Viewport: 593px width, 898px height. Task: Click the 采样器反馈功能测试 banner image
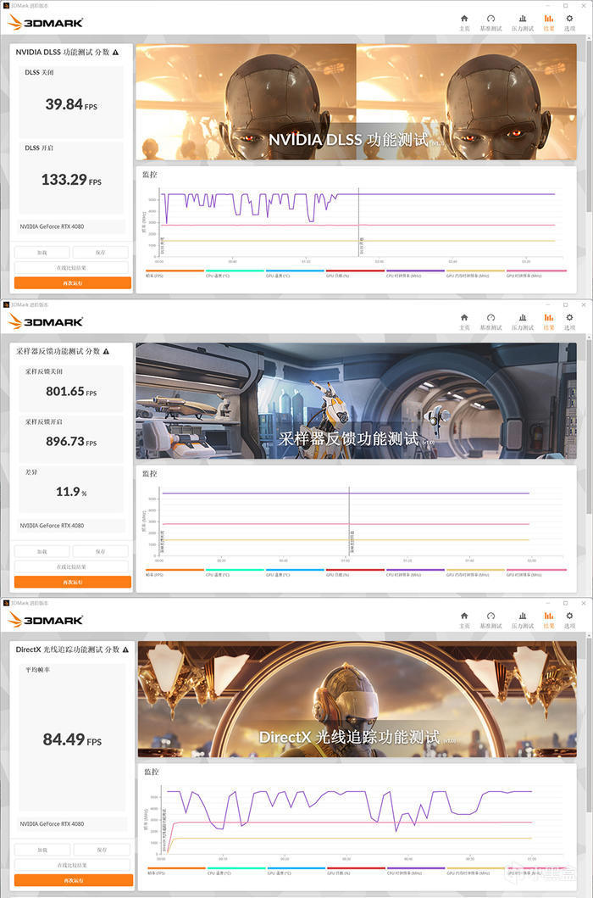pyautogui.click(x=356, y=401)
